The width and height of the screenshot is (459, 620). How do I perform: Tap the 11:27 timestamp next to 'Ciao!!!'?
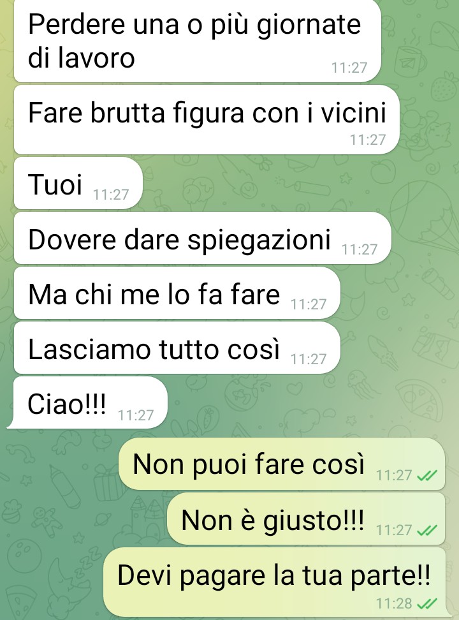pyautogui.click(x=136, y=415)
